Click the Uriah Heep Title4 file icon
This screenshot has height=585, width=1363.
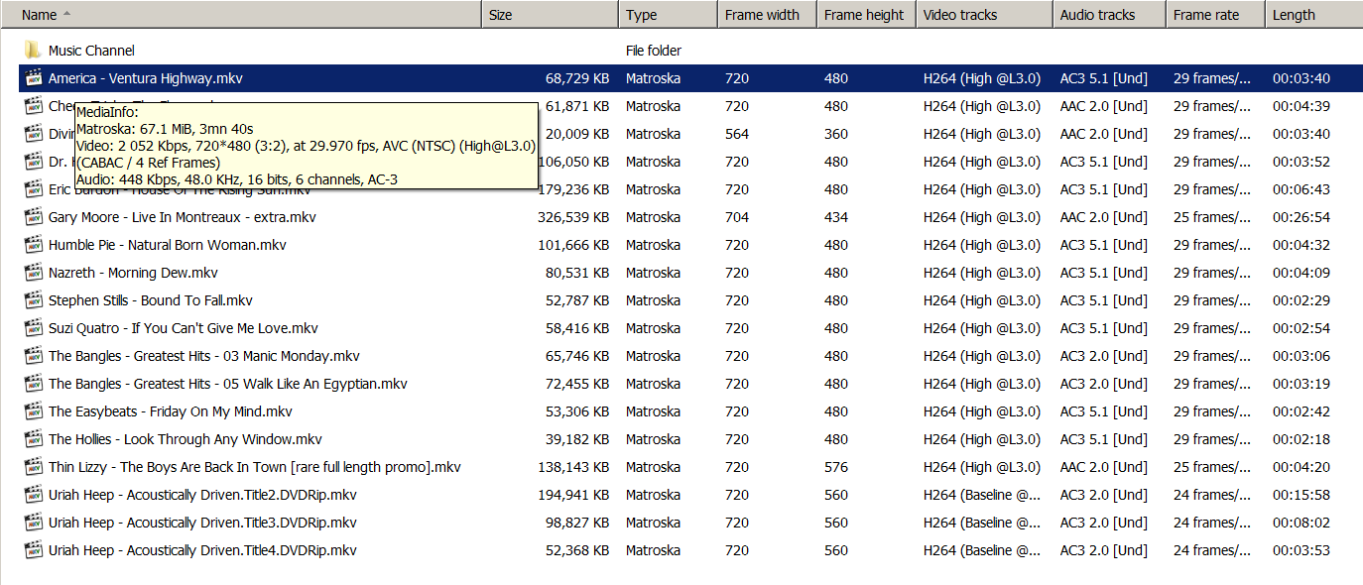(33, 550)
